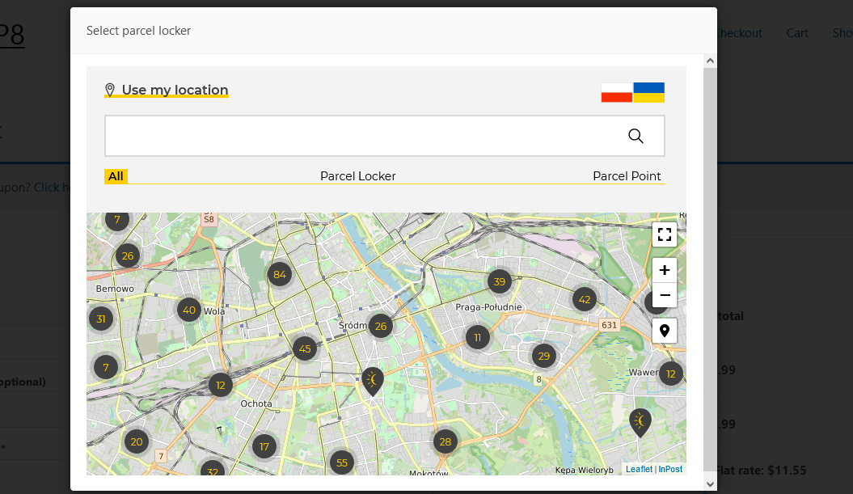Viewport: 853px width, 494px height.
Task: Open the Leaflet attribution link
Action: pyautogui.click(x=639, y=469)
